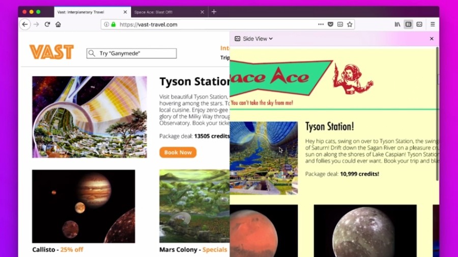458x257 pixels.
Task: Bookmark this page with the star icon
Action: coord(350,24)
